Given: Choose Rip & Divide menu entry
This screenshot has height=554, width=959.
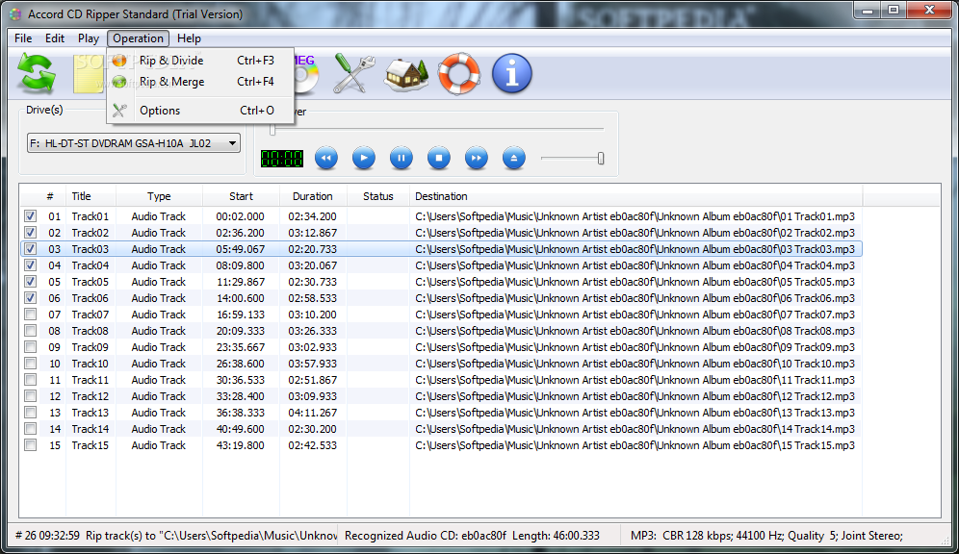Looking at the screenshot, I should (x=200, y=61).
